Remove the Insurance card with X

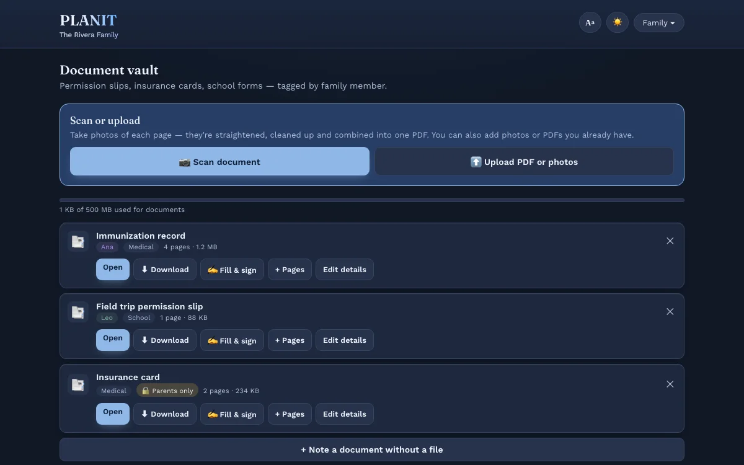pyautogui.click(x=670, y=384)
